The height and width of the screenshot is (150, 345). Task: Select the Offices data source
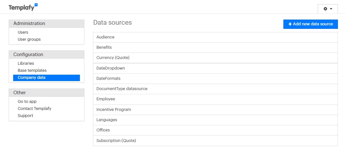(x=103, y=130)
